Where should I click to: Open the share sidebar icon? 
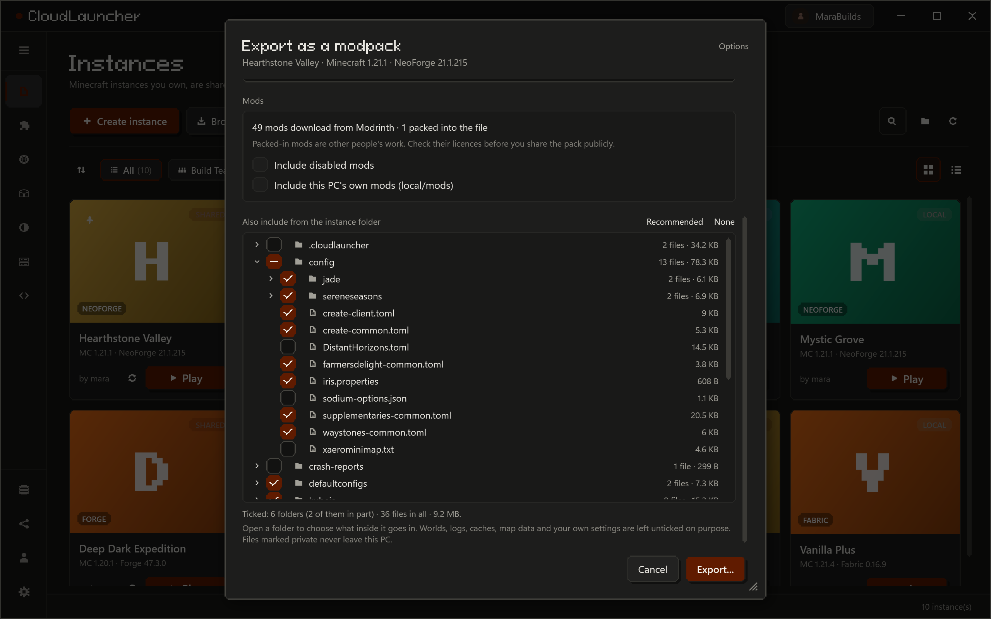24,523
